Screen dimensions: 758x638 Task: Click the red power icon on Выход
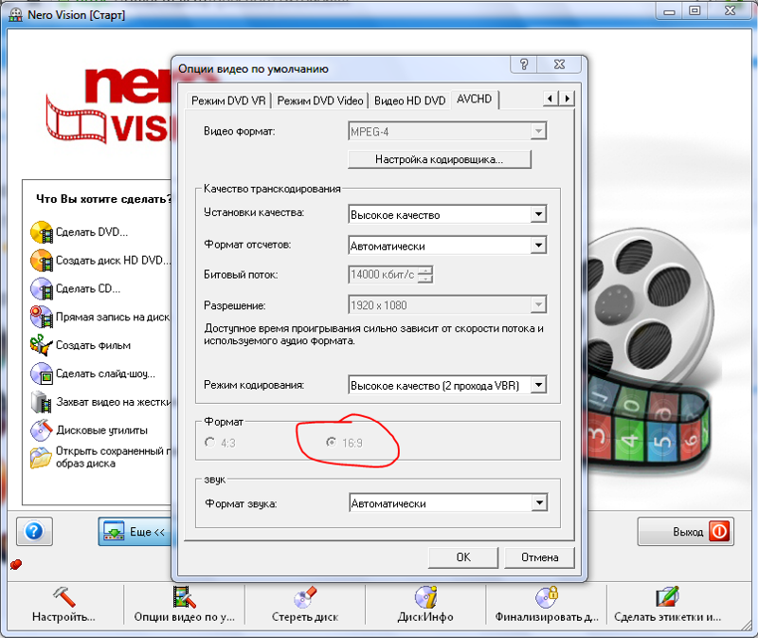[x=719, y=532]
